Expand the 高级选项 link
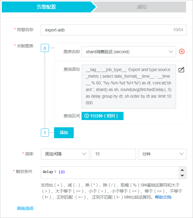 tap(25, 208)
